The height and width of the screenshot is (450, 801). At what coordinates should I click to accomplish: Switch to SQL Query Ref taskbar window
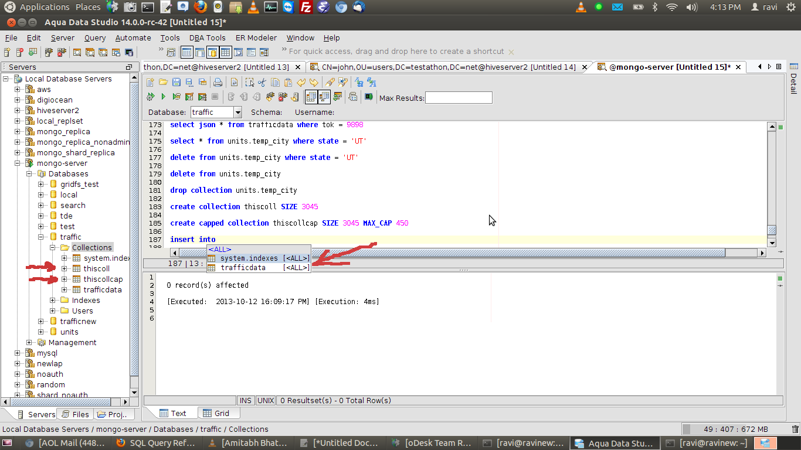(156, 443)
